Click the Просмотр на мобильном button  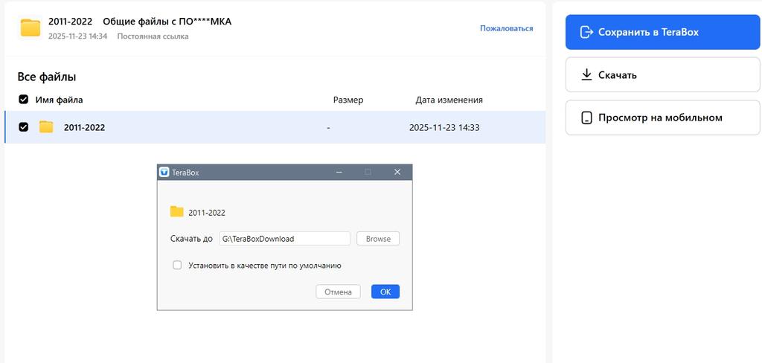[x=662, y=118]
